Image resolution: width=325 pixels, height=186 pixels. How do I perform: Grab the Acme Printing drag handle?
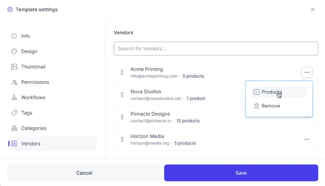click(122, 72)
